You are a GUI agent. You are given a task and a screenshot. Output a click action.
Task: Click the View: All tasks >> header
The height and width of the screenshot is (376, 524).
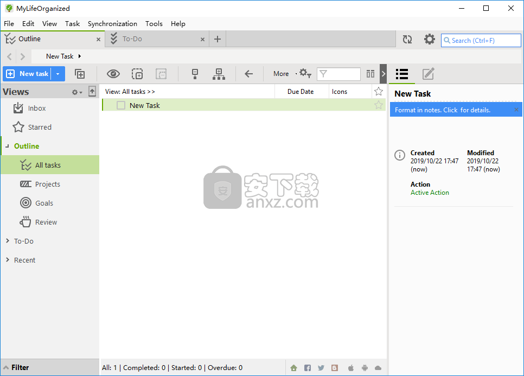tap(130, 92)
